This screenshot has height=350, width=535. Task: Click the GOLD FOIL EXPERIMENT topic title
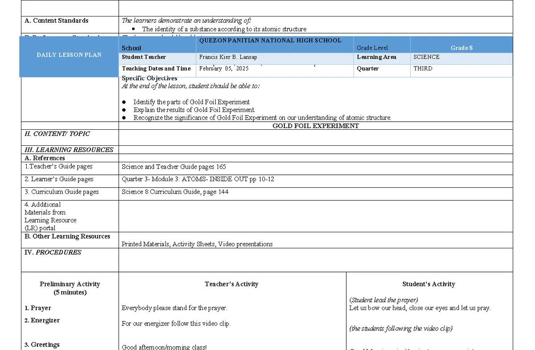pyautogui.click(x=316, y=126)
